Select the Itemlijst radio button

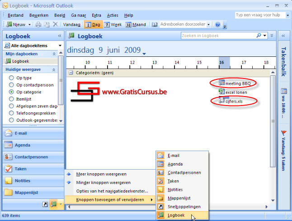pos(11,99)
